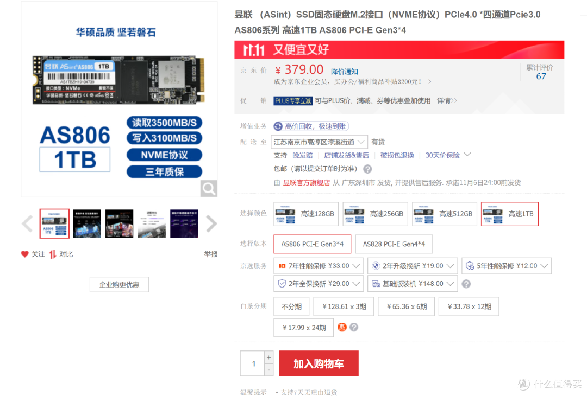Click the PLUS专享立减 promotion tag
Screen dimensions: 587x396
click(293, 101)
